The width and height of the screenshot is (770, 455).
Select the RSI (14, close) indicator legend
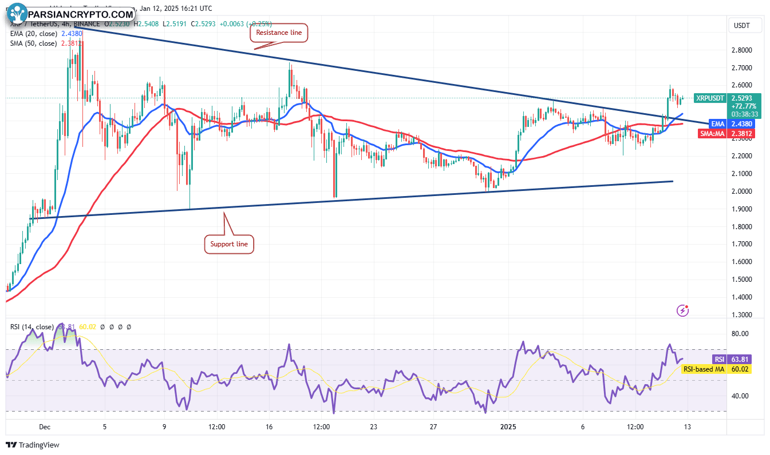(x=31, y=327)
